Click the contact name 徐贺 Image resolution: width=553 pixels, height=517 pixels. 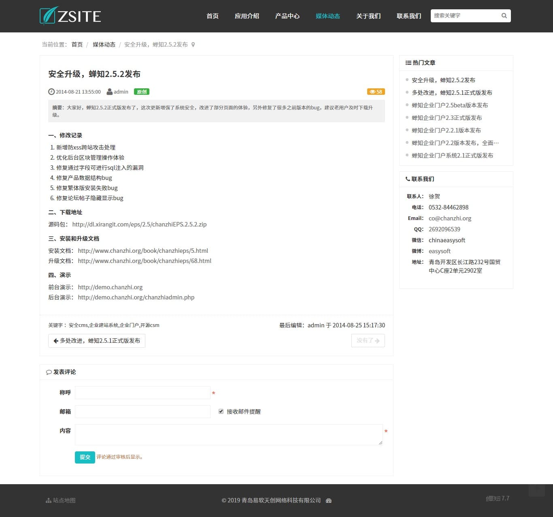434,197
